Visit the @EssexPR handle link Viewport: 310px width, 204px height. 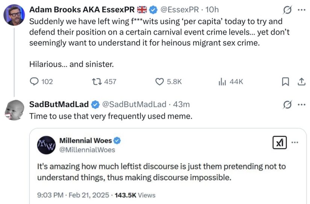180,9
